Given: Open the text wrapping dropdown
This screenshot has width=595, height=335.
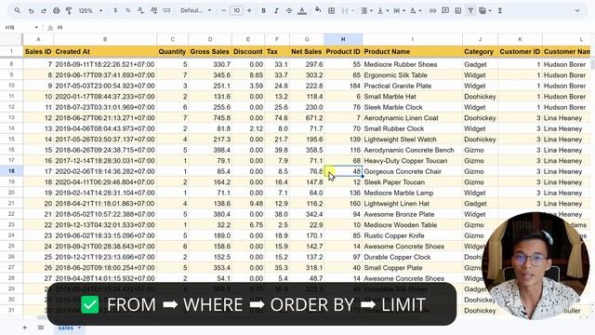Looking at the screenshot, I should point(399,10).
